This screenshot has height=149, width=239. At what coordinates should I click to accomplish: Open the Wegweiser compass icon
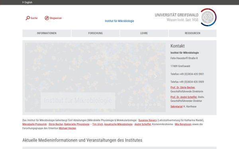click(x=47, y=18)
